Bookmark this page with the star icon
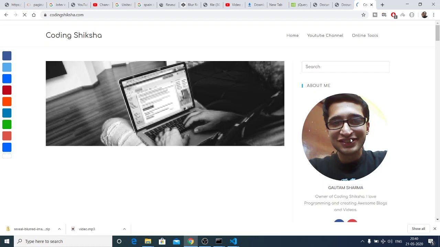The height and width of the screenshot is (247, 440). [x=363, y=15]
